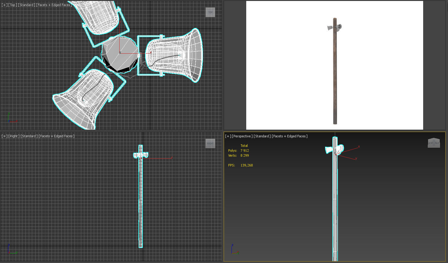Click the Verts count 8 299

pos(245,155)
